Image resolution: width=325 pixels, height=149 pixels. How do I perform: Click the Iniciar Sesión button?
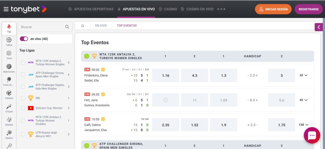coord(273,9)
